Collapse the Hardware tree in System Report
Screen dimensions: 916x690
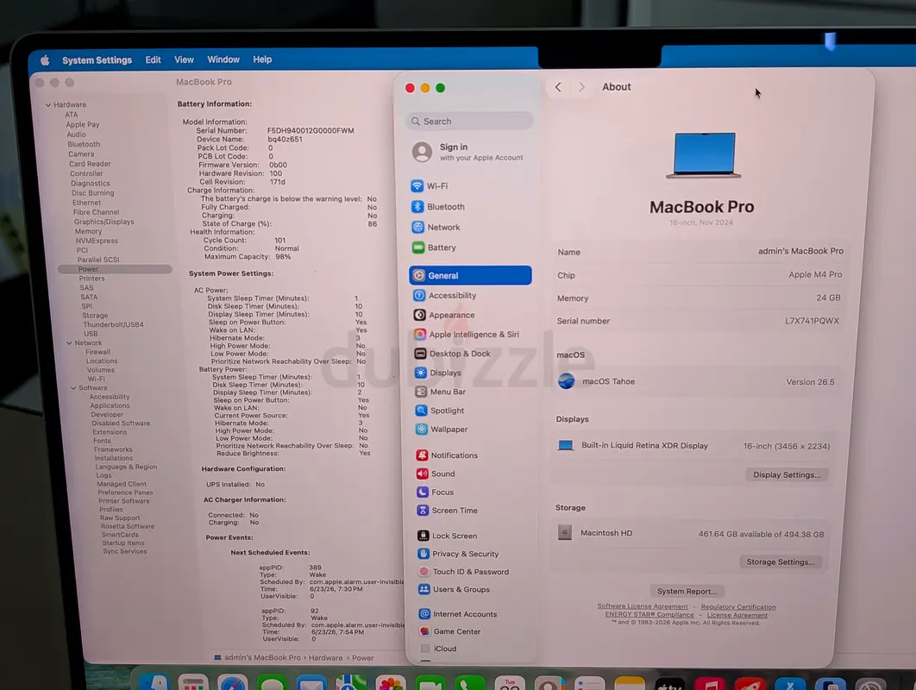48,105
